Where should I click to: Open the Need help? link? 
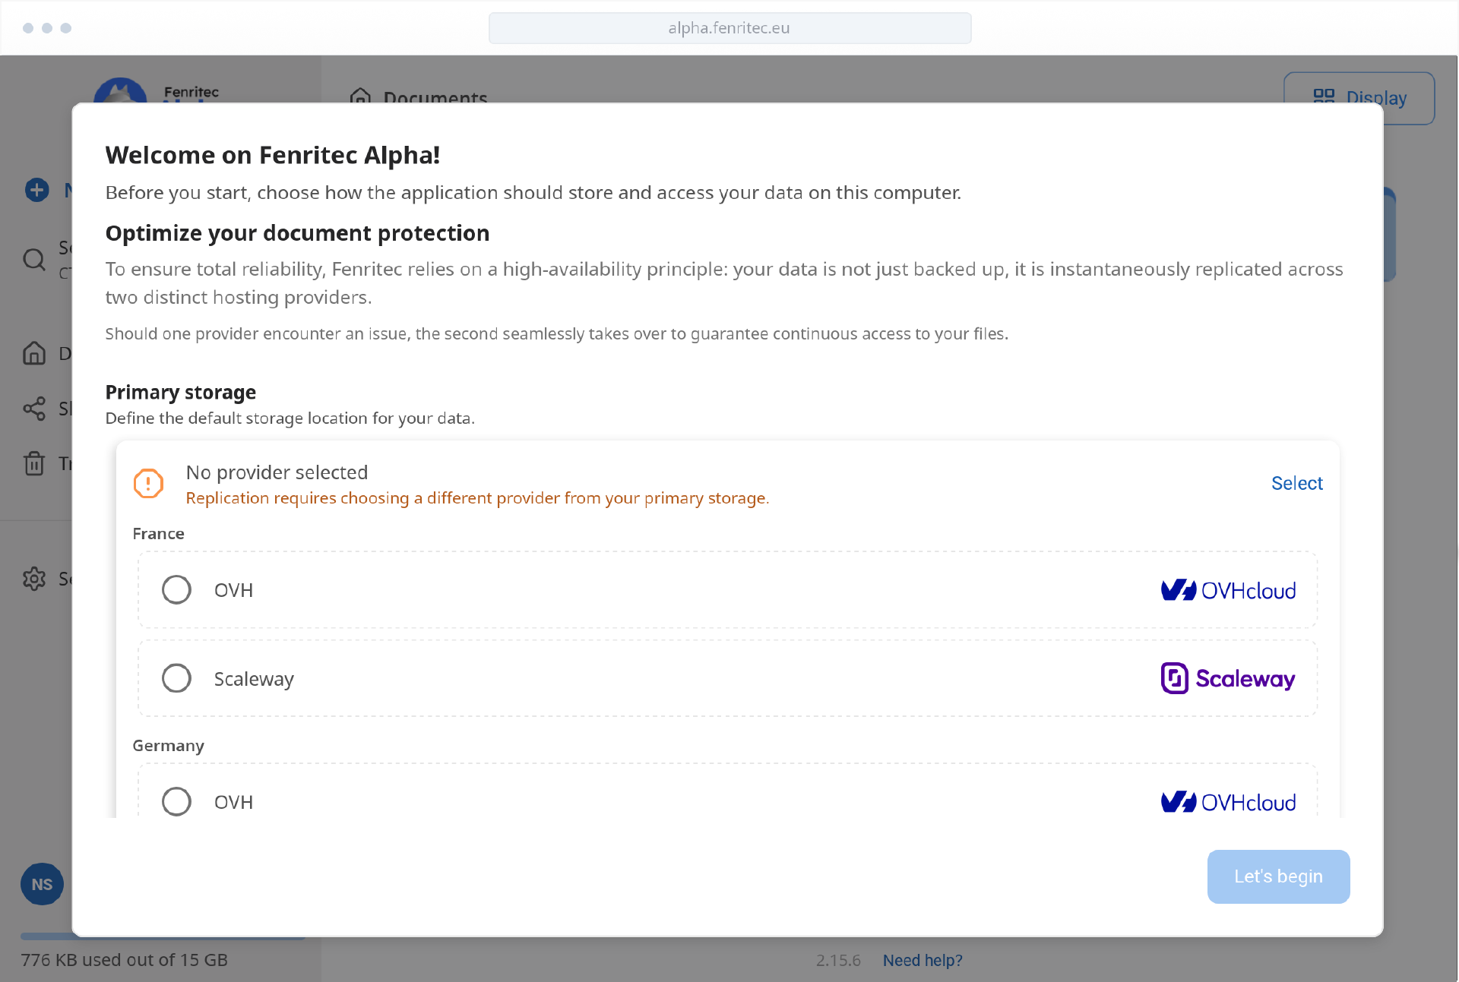[923, 960]
